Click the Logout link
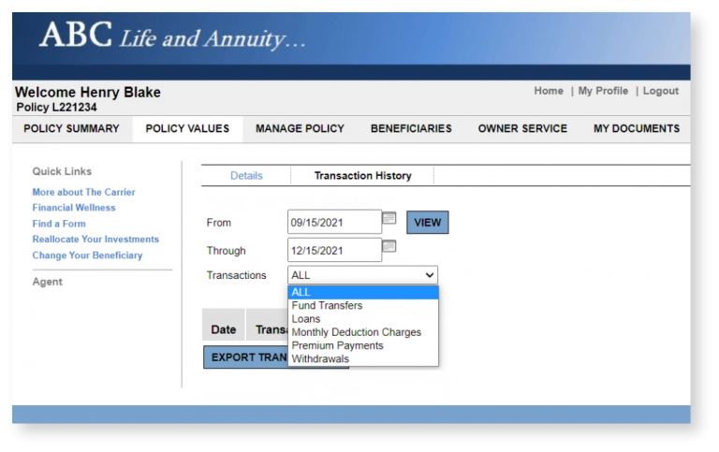The width and height of the screenshot is (719, 452). [661, 91]
